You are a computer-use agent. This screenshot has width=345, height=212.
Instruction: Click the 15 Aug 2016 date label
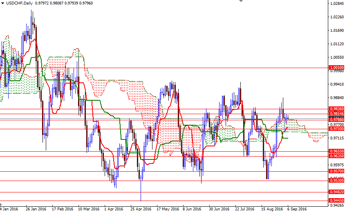pos(272,209)
